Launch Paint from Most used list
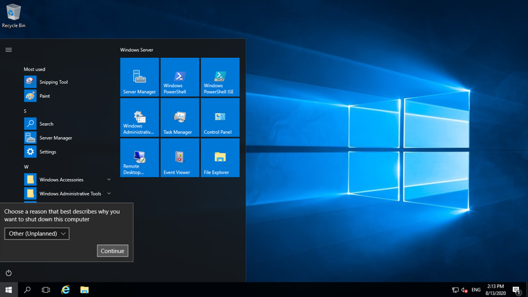 (x=67, y=96)
